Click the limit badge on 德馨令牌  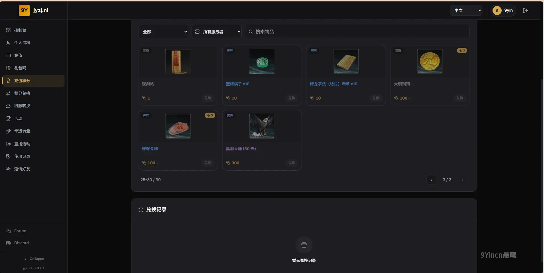pyautogui.click(x=210, y=115)
